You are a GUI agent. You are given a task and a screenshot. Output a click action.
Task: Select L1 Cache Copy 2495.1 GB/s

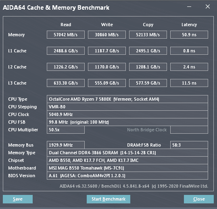pyautogui.click(x=148, y=51)
